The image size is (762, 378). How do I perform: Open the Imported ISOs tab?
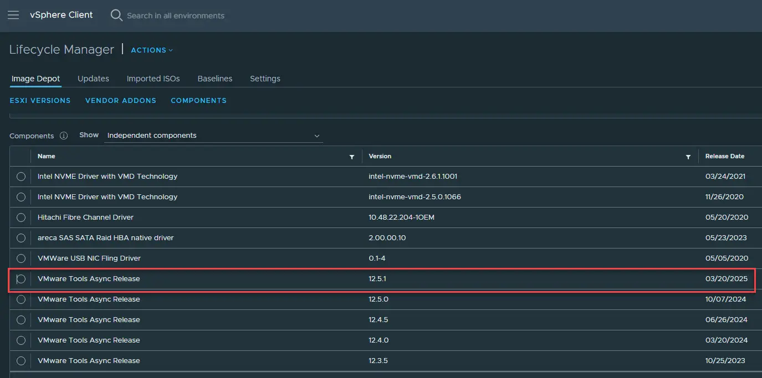pyautogui.click(x=153, y=79)
